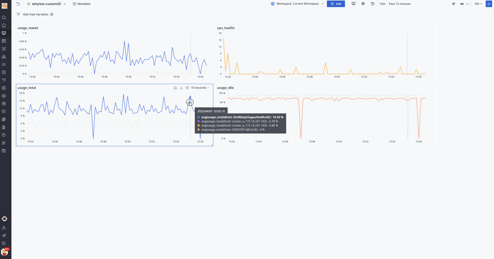Open the search icon in the sidebar
Viewport: 494px width, 259px height.
[4, 17]
